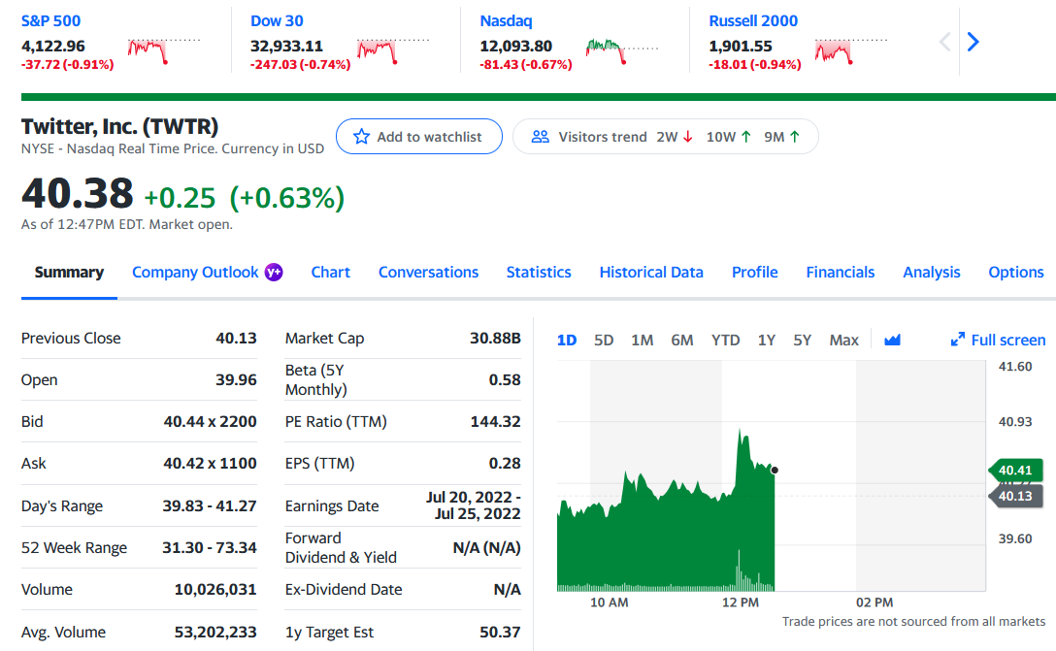Click the 12 PM time axis label

point(741,602)
